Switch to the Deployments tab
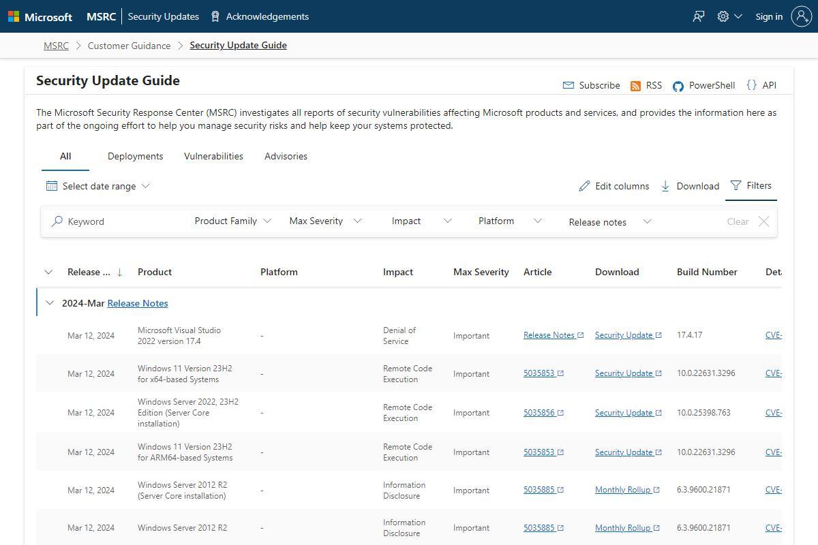818x545 pixels. click(x=135, y=156)
